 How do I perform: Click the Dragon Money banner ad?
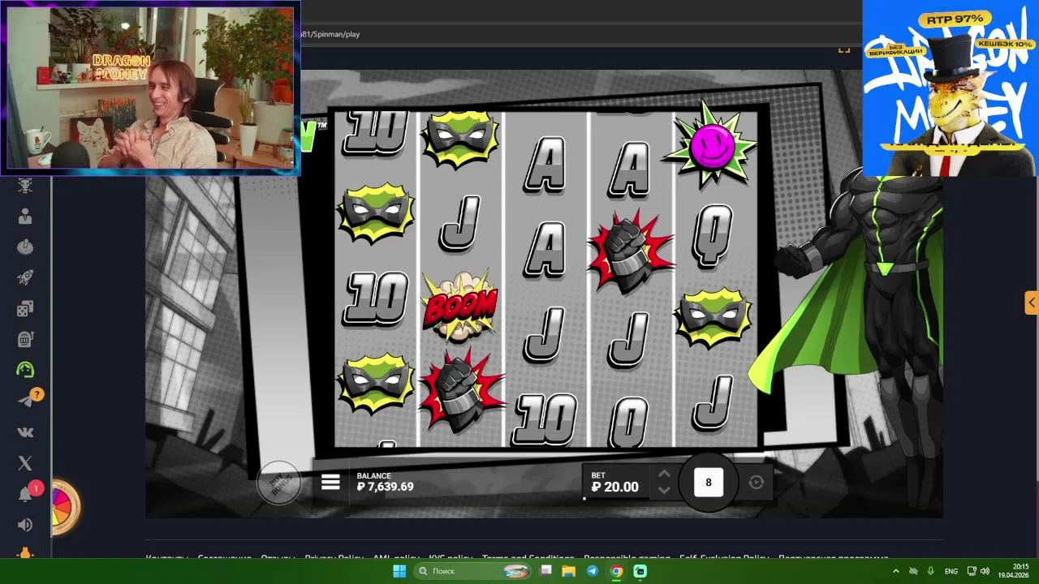(x=951, y=88)
